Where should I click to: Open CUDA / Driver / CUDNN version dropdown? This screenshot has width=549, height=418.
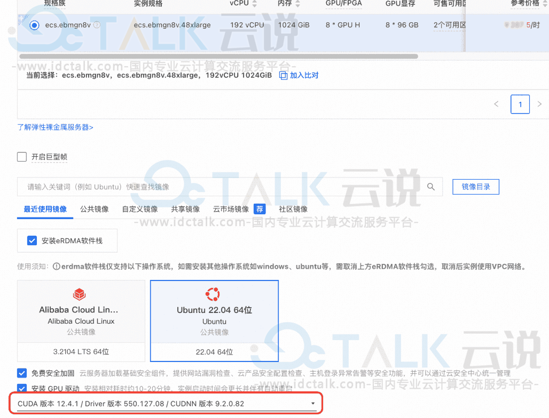pos(167,404)
